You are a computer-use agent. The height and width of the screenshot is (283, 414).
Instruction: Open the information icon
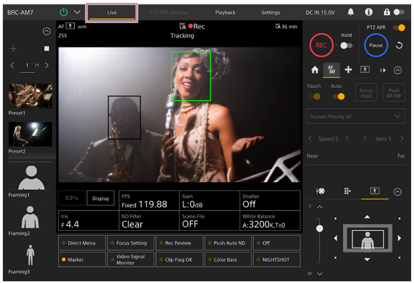coord(369,12)
